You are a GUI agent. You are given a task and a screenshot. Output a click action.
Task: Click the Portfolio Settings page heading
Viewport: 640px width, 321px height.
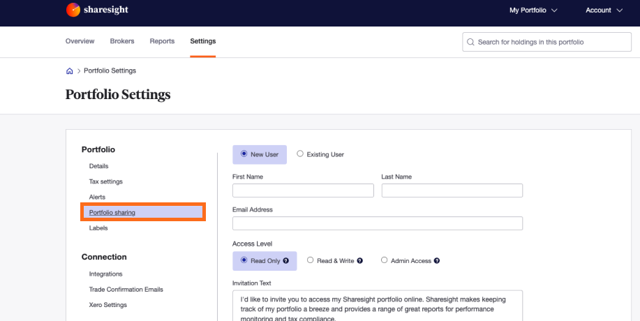[118, 95]
